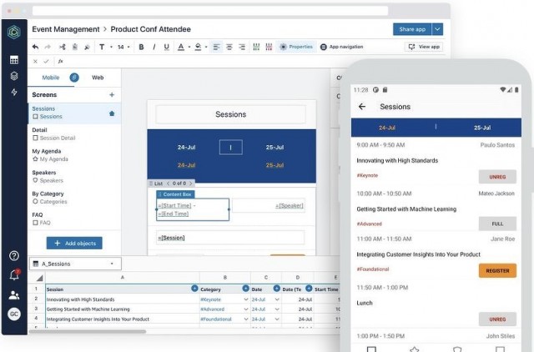Click the Add objects button
This screenshot has height=352, width=534.
[75, 243]
